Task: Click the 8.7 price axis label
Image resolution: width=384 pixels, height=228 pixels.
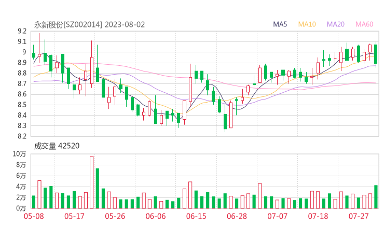Action: (x=22, y=83)
